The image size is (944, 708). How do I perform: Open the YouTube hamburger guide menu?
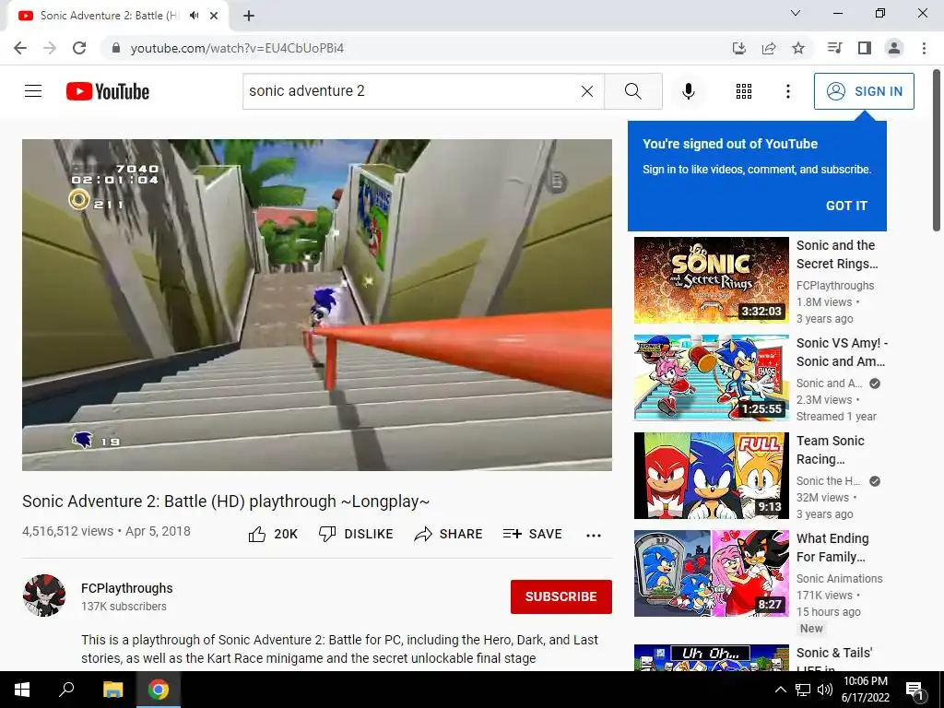33,91
